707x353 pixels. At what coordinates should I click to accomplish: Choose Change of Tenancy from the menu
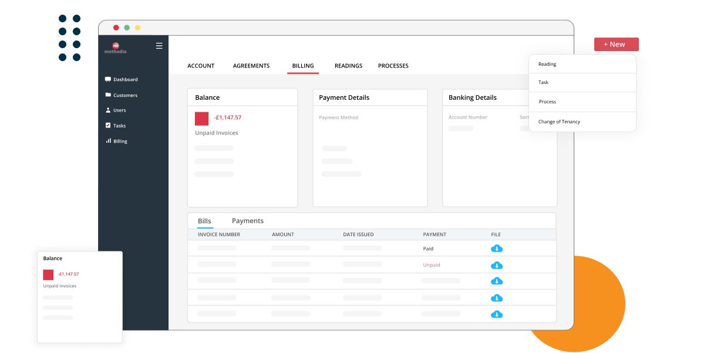tap(558, 122)
